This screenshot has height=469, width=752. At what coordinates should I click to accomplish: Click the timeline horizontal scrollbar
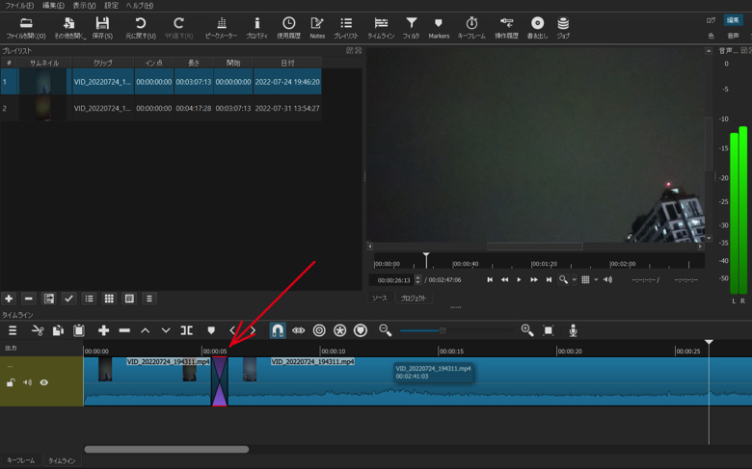pos(167,450)
